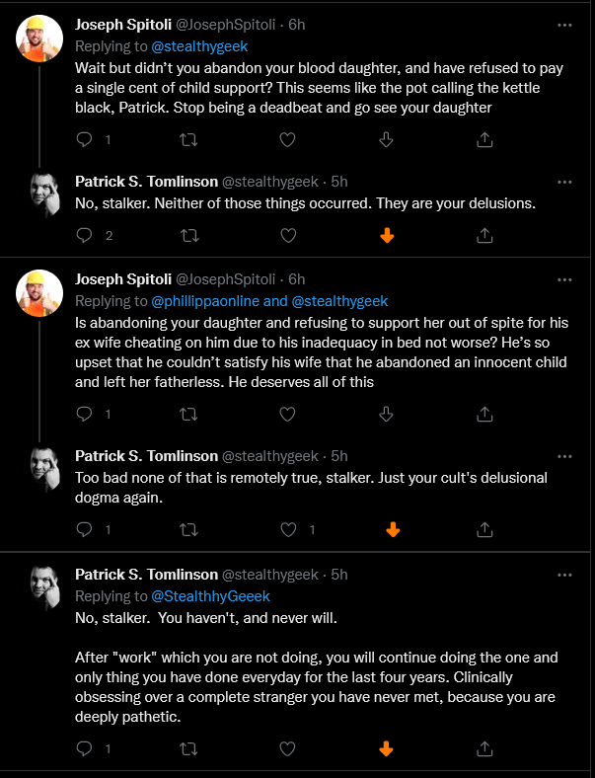Retweet Joseph Spitoli's child support tweet
This screenshot has width=595, height=778.
point(188,140)
